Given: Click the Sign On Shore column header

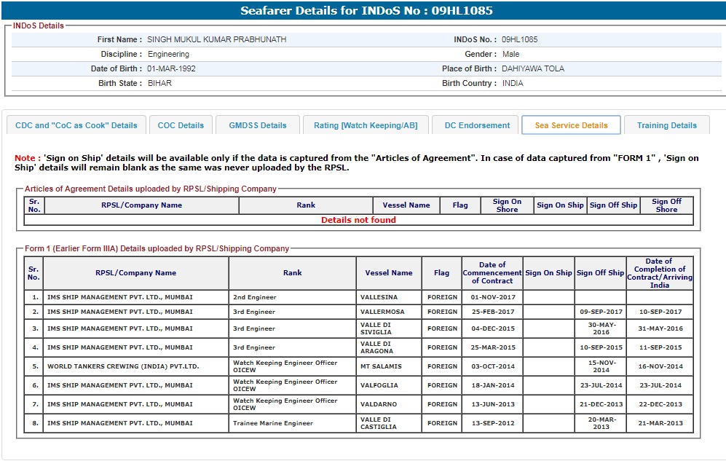Looking at the screenshot, I should click(x=507, y=205).
